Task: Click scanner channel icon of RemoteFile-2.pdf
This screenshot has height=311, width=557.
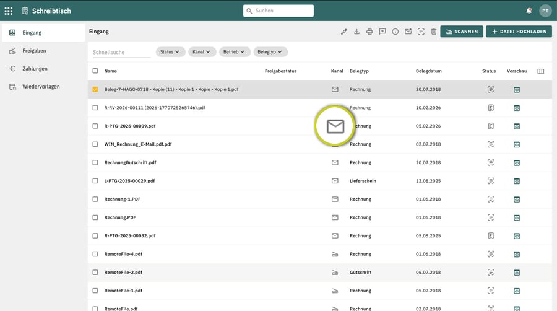Action: pyautogui.click(x=335, y=273)
